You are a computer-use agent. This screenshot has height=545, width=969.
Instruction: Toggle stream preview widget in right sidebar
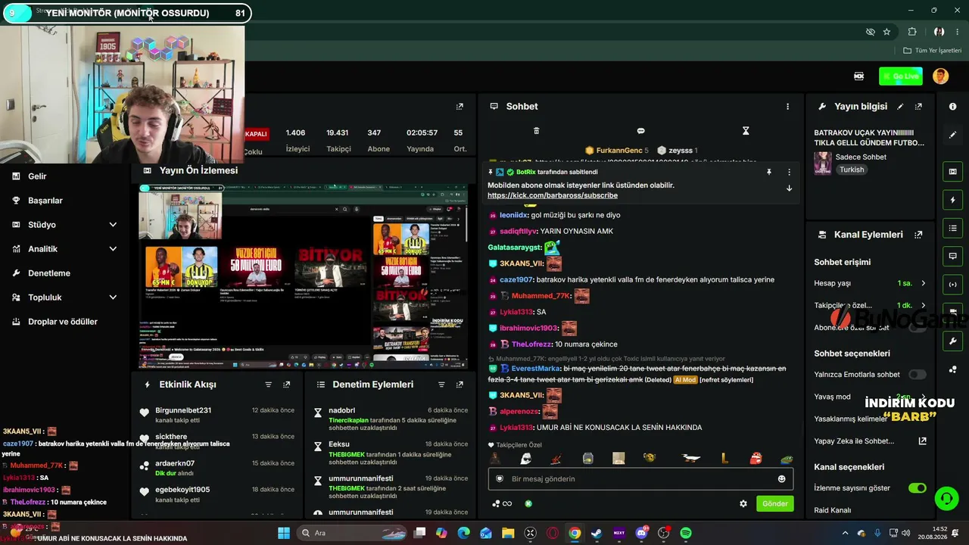coord(952,172)
